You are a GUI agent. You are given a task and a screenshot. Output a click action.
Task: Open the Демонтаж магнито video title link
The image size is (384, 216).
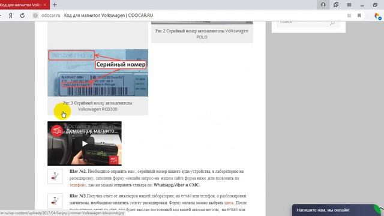tap(92, 131)
